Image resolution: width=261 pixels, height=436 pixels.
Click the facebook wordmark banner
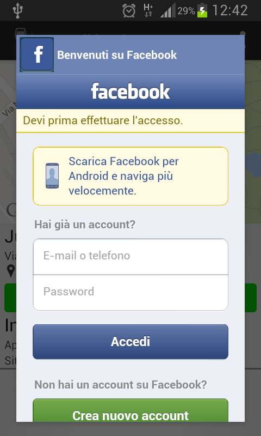click(x=130, y=92)
